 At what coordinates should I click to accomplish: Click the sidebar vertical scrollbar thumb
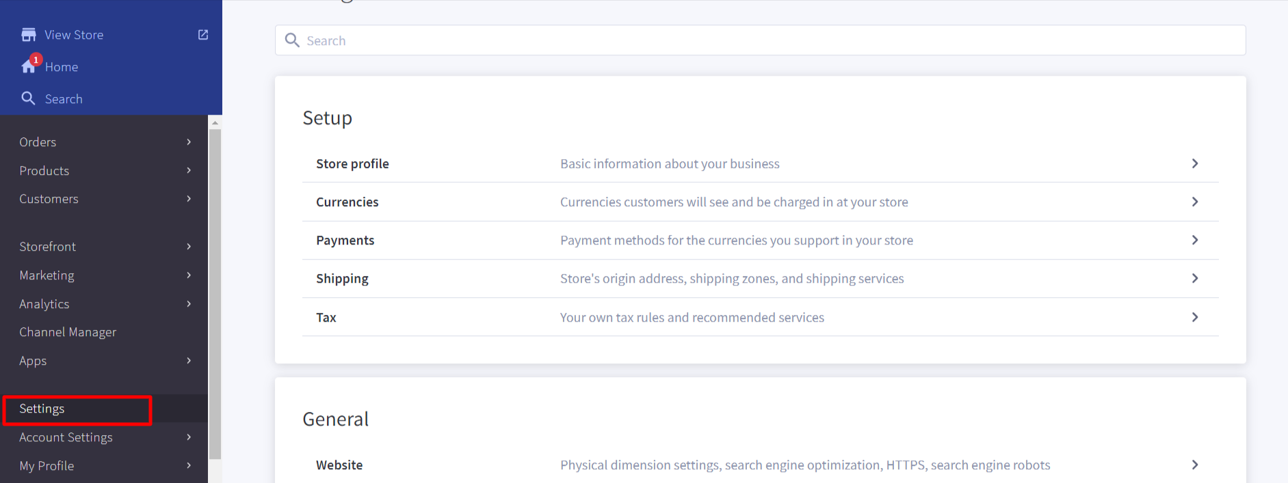[215, 294]
